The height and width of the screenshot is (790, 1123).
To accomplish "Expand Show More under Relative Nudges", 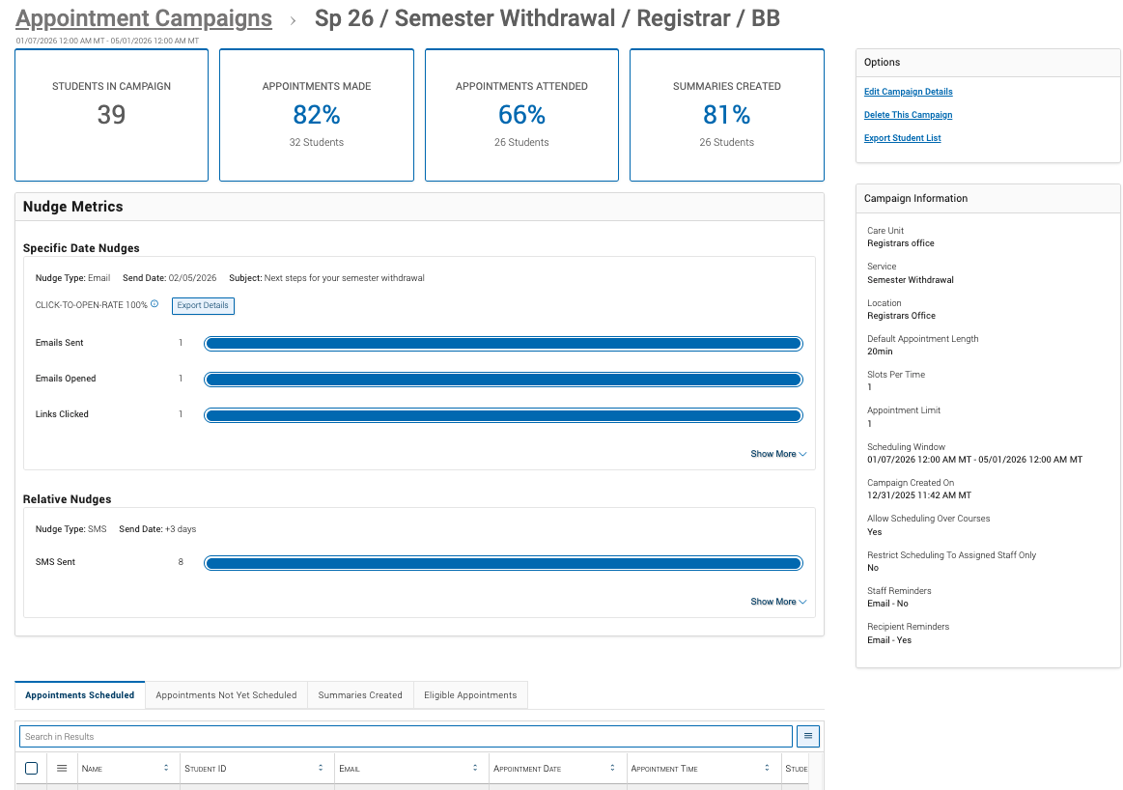I will tap(778, 602).
